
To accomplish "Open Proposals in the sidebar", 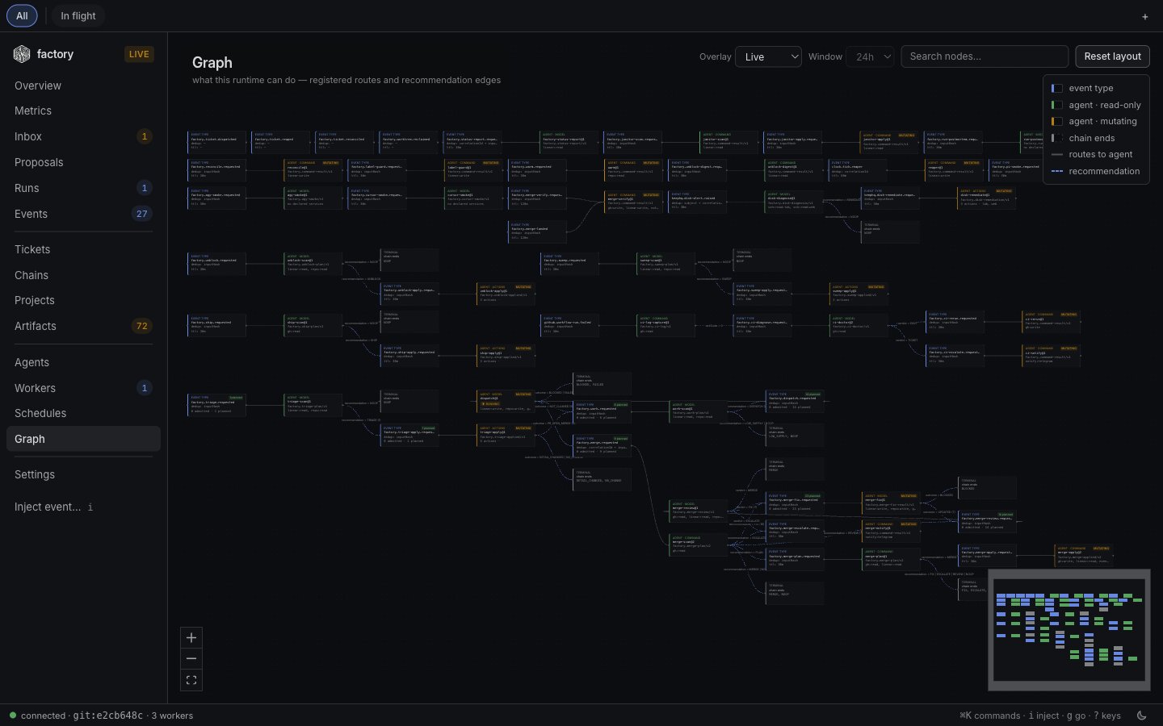I will [83, 162].
